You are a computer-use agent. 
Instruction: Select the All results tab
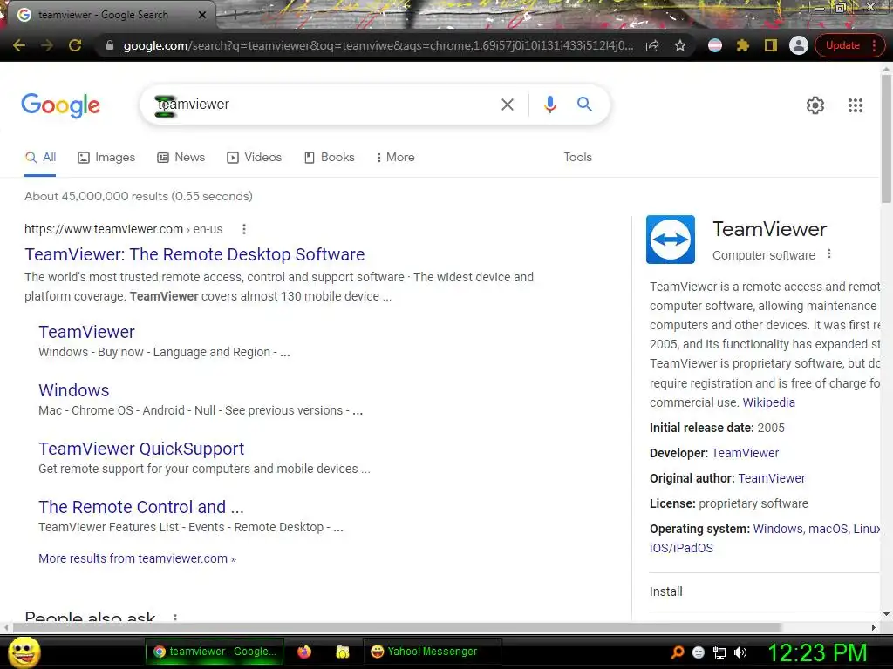[40, 158]
